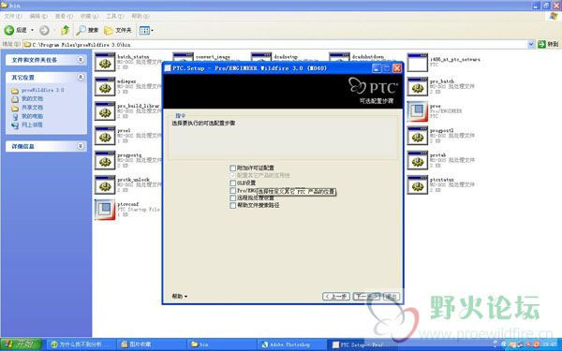Select the mdimpex batch file icon
This screenshot has width=562, height=351.
click(105, 87)
